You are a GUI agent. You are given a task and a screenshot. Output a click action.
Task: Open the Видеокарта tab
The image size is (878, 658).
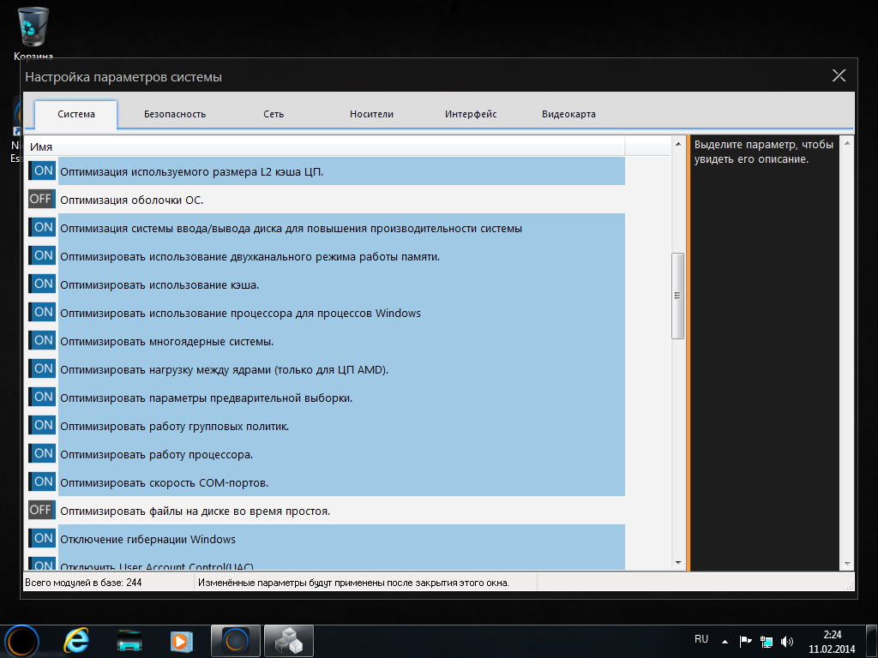click(x=568, y=114)
